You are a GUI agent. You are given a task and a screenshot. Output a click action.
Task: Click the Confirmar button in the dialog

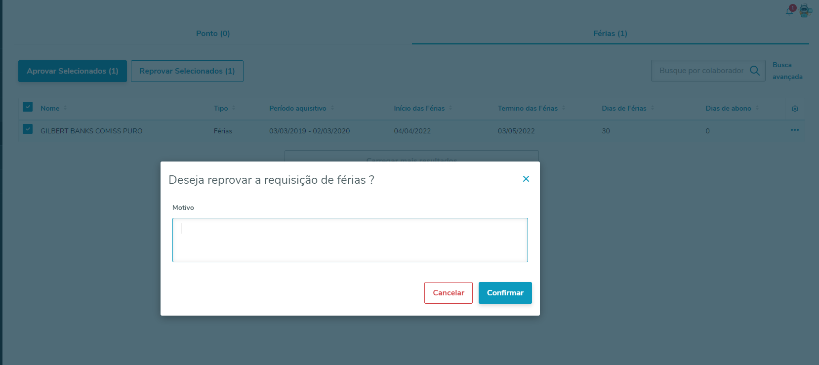(x=505, y=293)
